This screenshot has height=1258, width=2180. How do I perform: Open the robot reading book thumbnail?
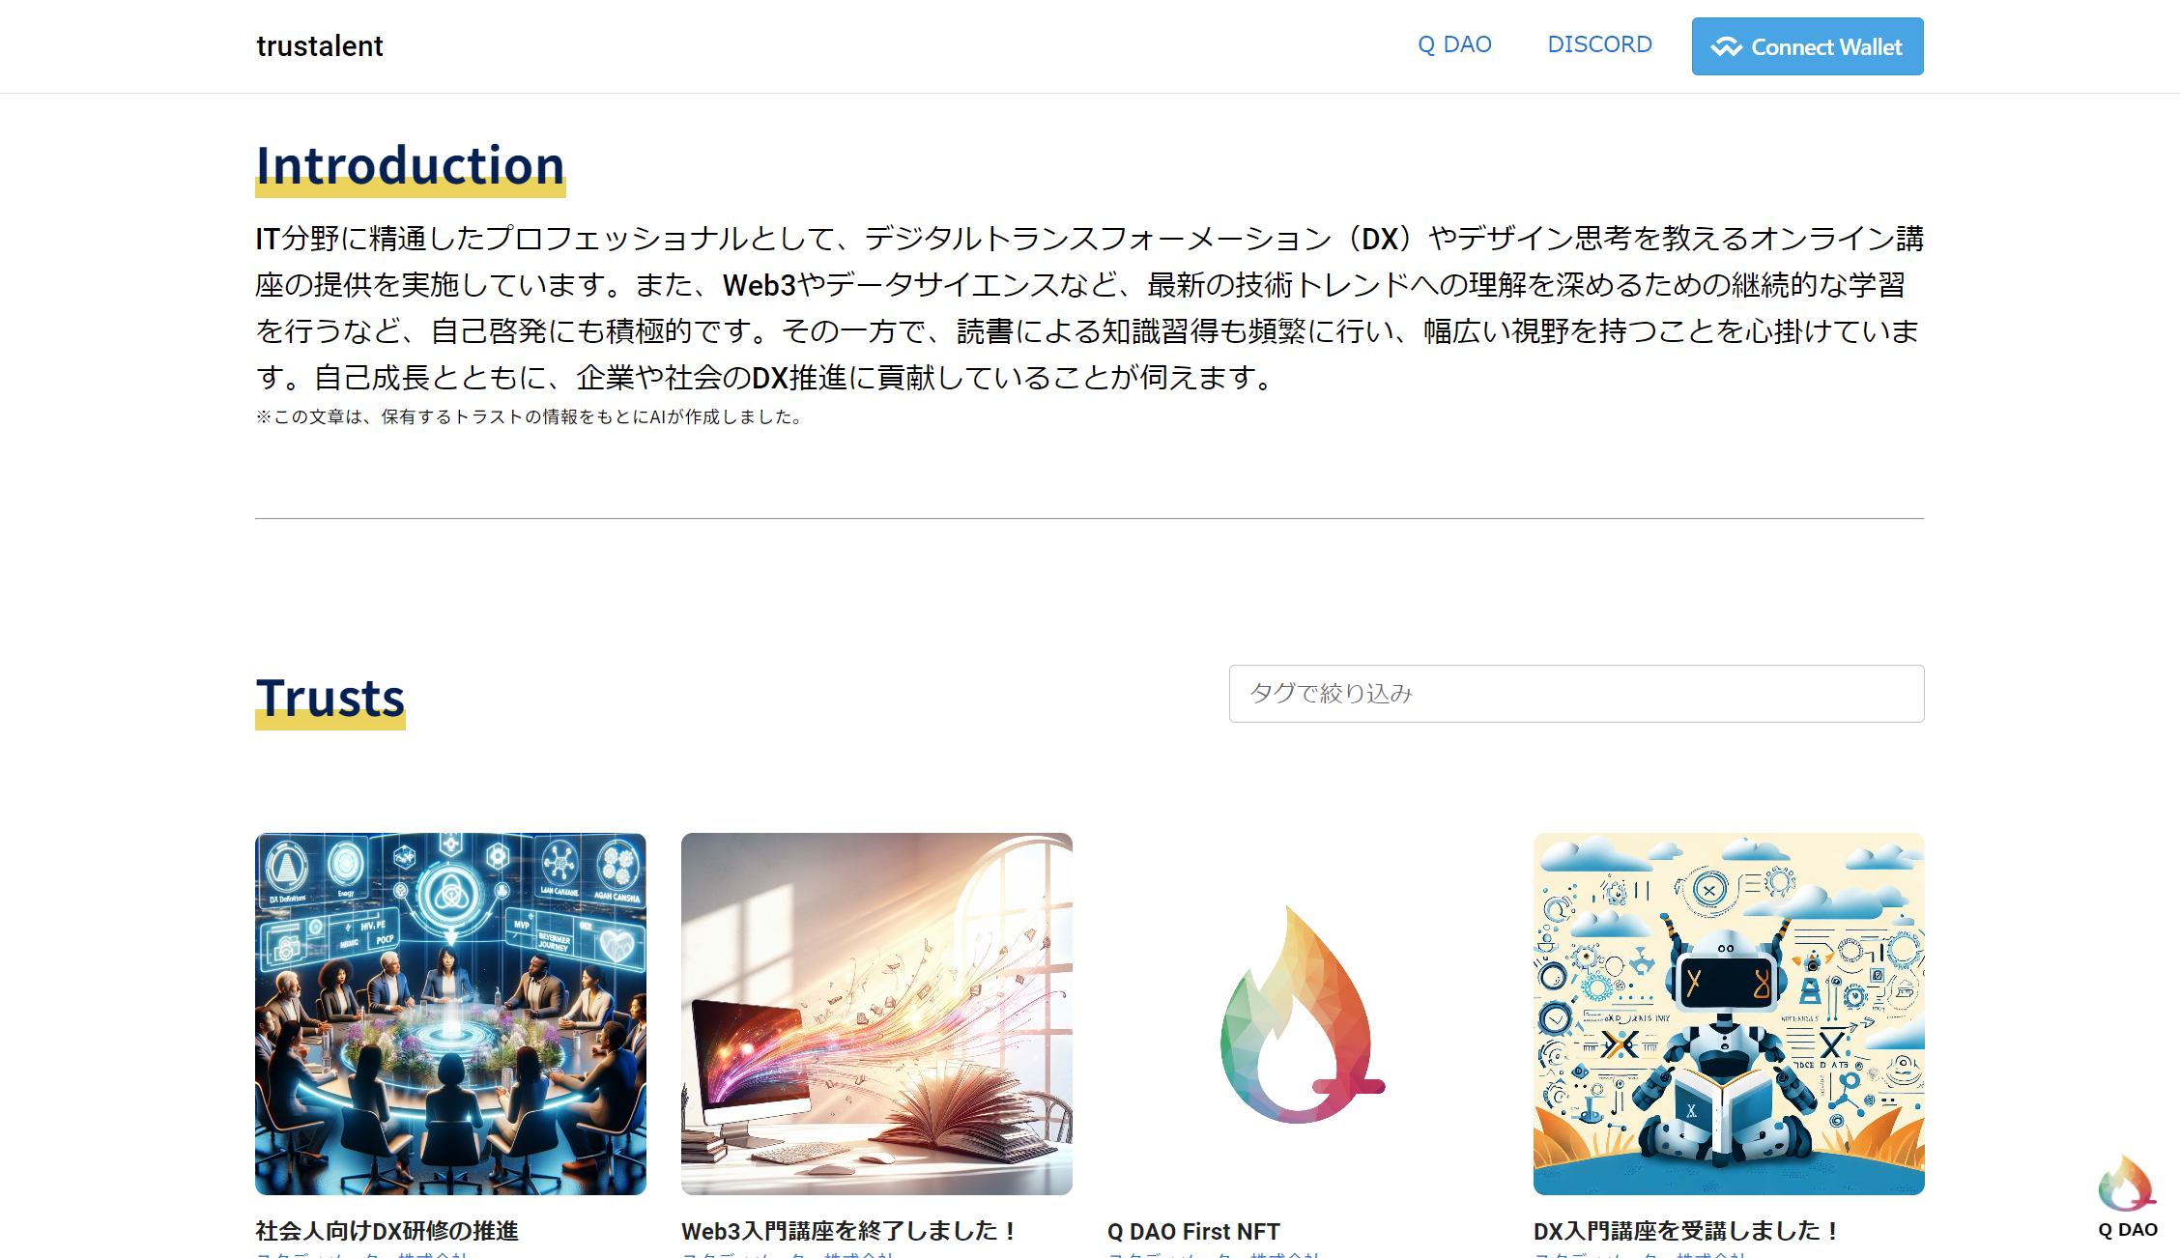click(1729, 1014)
